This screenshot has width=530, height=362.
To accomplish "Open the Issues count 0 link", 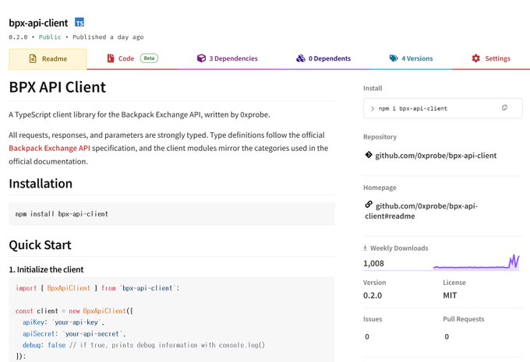I will pos(367,336).
